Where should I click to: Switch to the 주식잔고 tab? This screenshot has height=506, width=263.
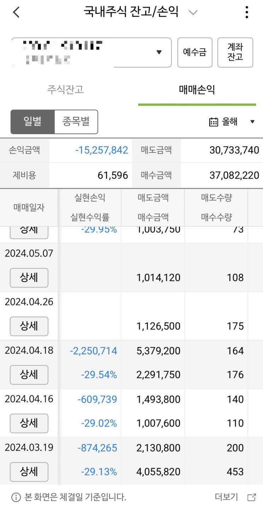pos(65,90)
